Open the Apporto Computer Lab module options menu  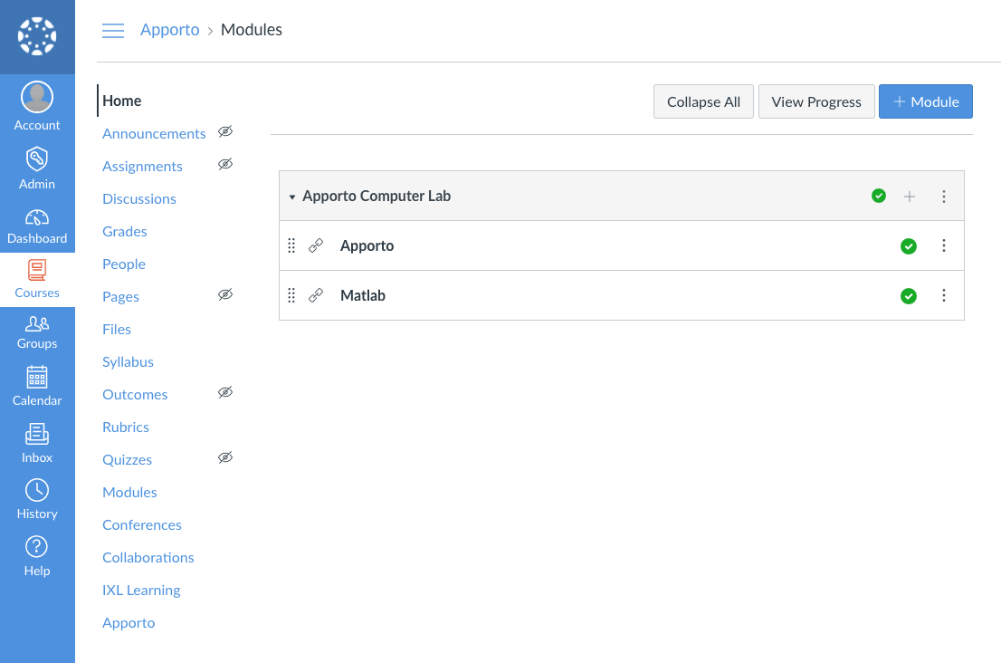pyautogui.click(x=944, y=197)
